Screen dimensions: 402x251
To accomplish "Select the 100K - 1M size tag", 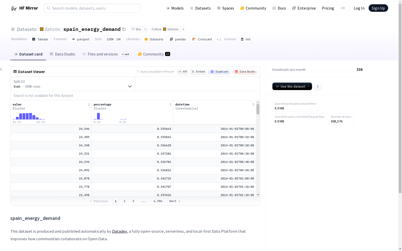I will (114, 39).
